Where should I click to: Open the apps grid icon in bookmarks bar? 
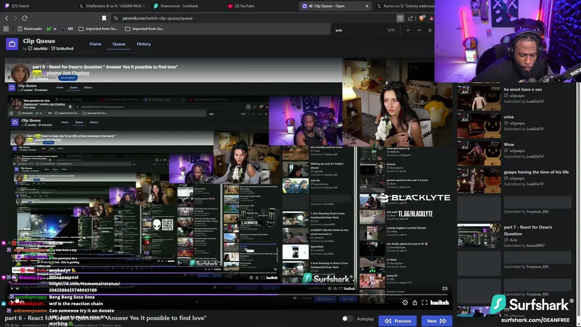tap(6, 29)
